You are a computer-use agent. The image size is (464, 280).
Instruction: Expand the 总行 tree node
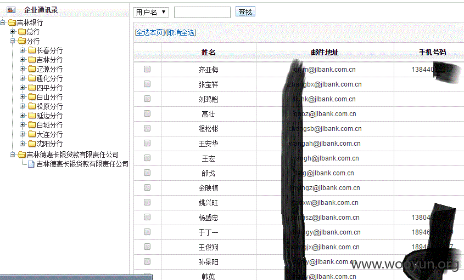click(x=12, y=31)
